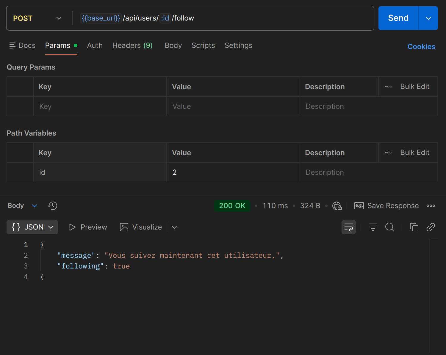Click the Docs lines icon

pyautogui.click(x=12, y=45)
